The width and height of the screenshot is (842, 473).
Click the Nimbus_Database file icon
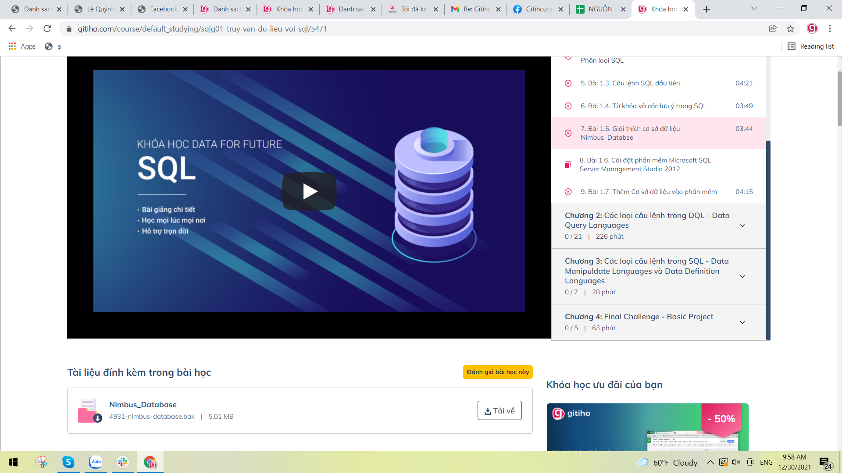(89, 411)
